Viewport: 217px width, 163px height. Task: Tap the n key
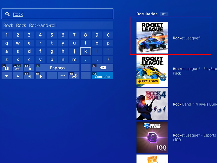[63, 60]
